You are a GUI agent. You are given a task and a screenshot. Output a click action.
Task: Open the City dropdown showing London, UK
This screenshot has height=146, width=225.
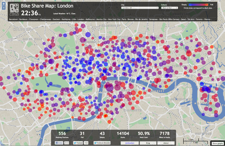tap(140, 8)
